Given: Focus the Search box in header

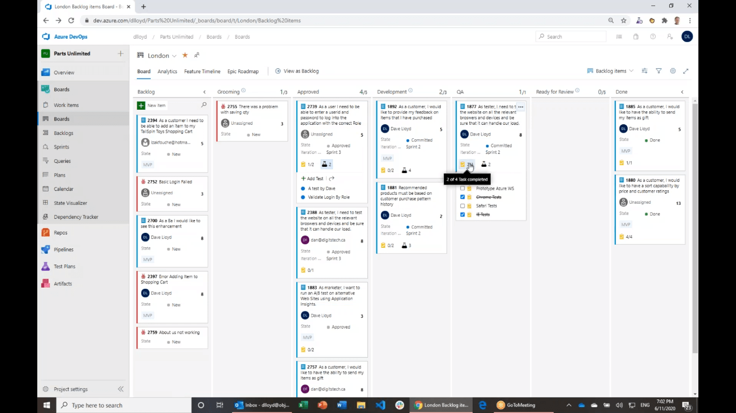Looking at the screenshot, I should point(571,37).
